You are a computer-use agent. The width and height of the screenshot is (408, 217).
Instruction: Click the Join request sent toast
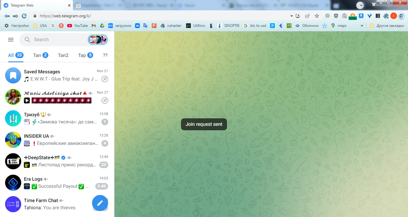pyautogui.click(x=204, y=124)
